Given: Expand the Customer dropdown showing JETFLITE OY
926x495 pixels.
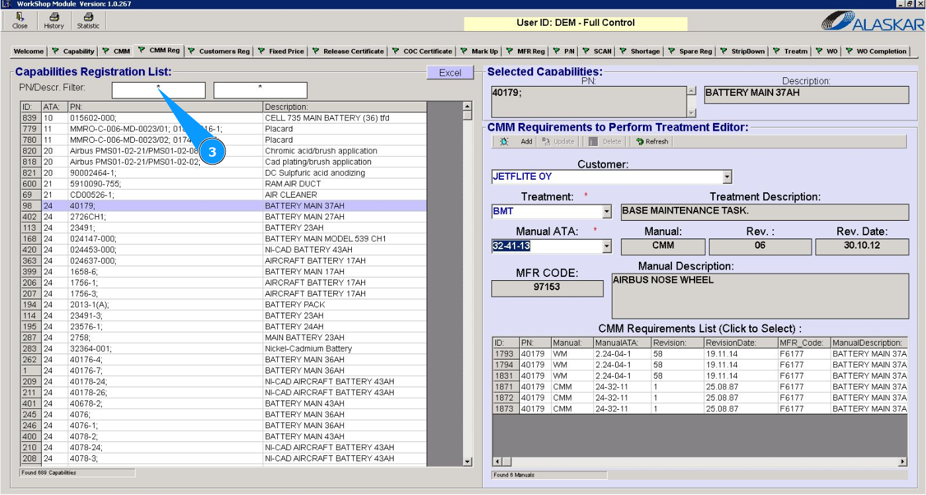Looking at the screenshot, I should pyautogui.click(x=727, y=177).
